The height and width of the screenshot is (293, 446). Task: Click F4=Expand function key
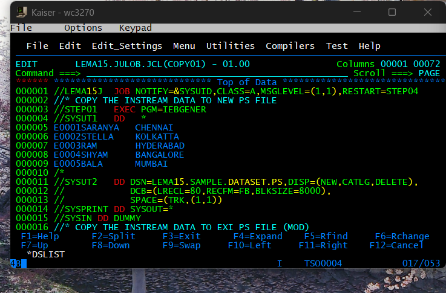click(258, 236)
